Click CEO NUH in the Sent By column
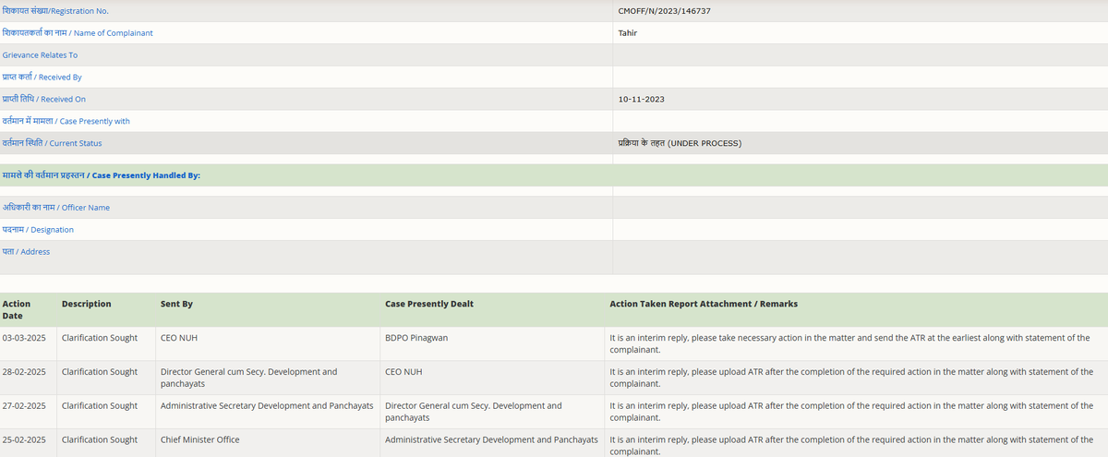 179,338
